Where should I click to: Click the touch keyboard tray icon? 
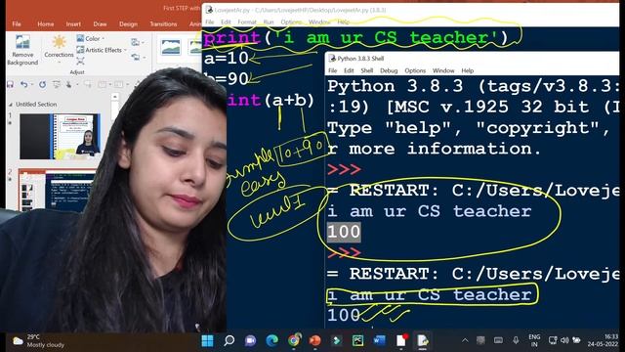pyautogui.click(x=498, y=340)
